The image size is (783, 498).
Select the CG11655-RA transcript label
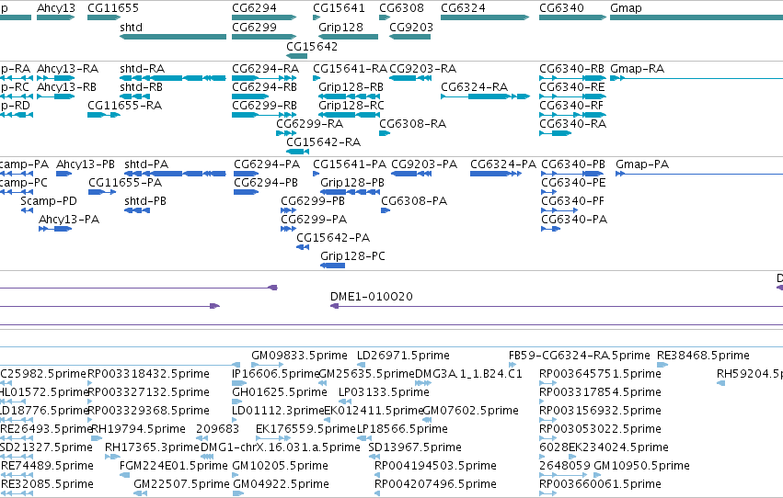[124, 106]
